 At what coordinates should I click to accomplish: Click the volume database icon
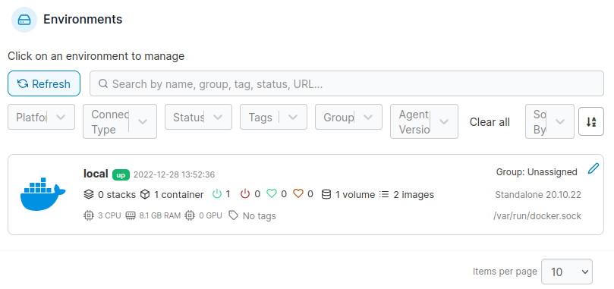pos(326,194)
